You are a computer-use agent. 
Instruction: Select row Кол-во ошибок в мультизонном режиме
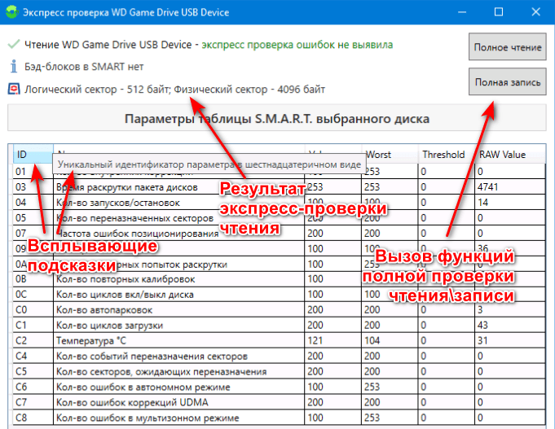280,418
